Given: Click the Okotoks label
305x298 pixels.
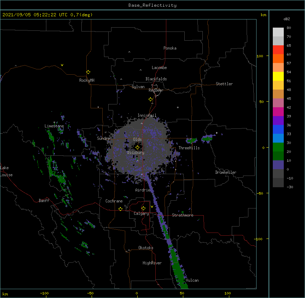Looking at the screenshot, I should pyautogui.click(x=146, y=248).
